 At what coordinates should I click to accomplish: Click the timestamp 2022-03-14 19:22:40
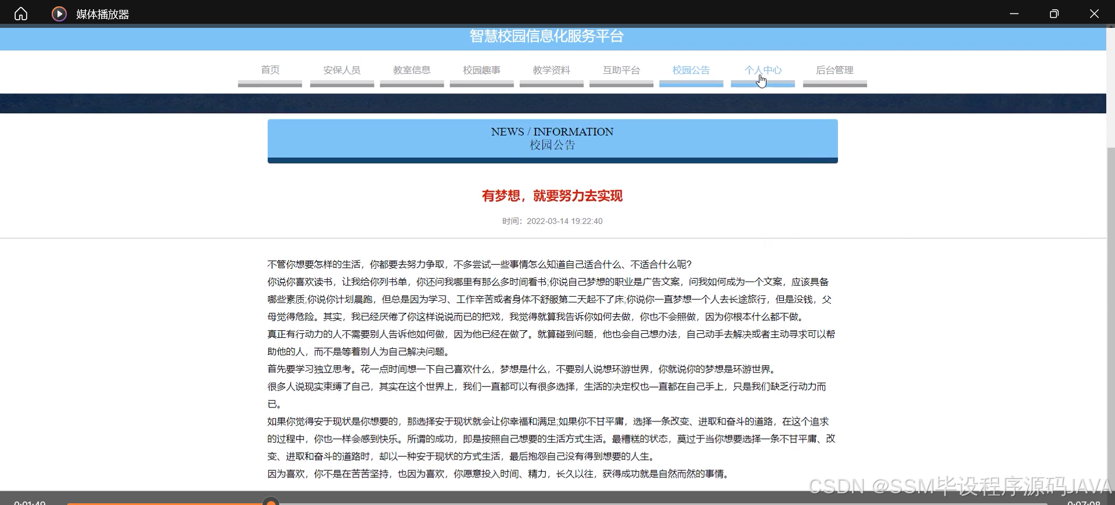(x=564, y=221)
